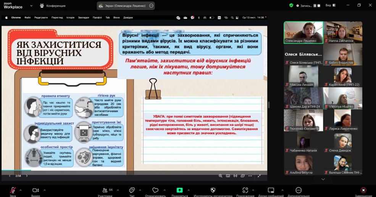The width and height of the screenshot is (376, 197).
Task: Open the Вид view menu
Action: tap(330, 5)
